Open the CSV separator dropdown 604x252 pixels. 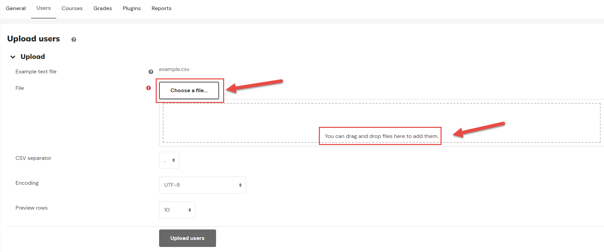[x=169, y=160]
